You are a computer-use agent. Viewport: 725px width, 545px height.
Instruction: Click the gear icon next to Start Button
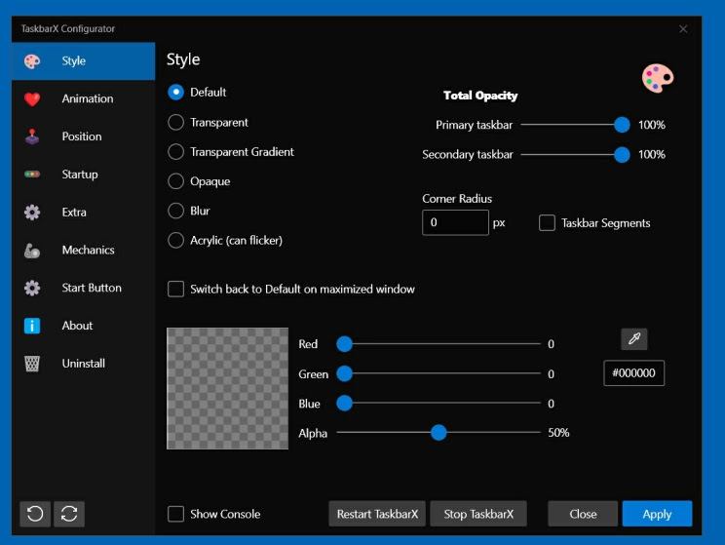coord(32,288)
